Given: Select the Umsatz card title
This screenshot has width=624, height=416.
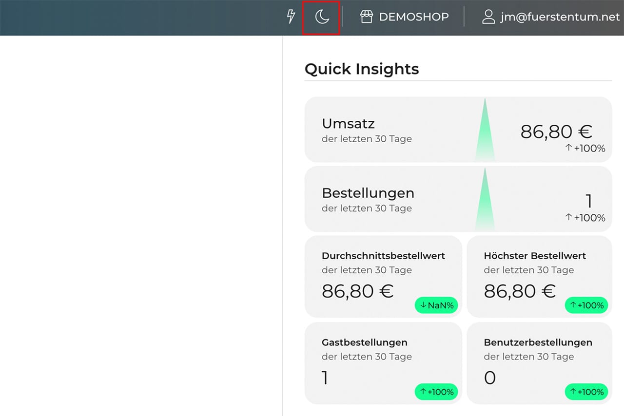Looking at the screenshot, I should click(x=348, y=124).
